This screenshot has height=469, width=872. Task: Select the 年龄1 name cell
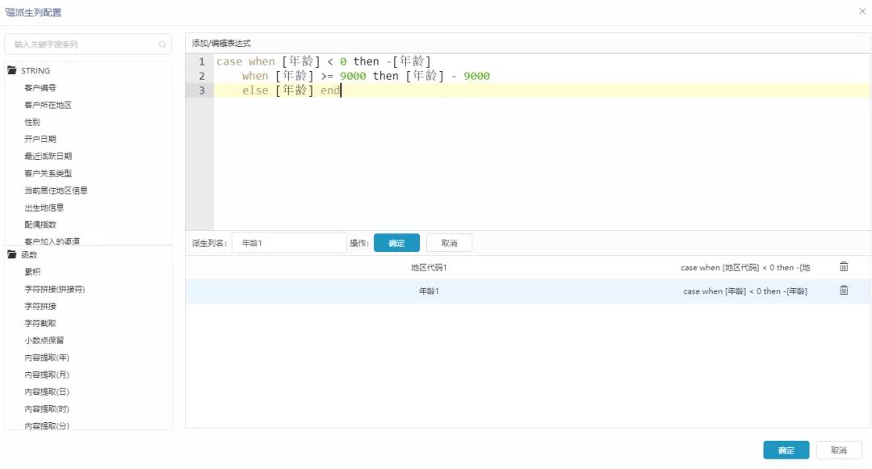429,291
